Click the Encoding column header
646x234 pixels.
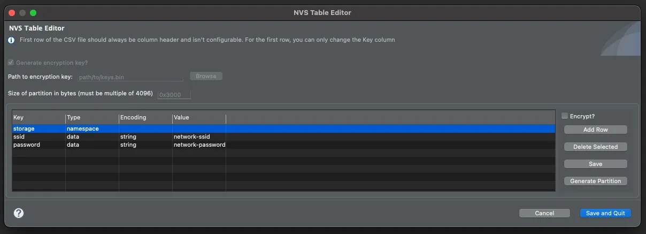click(145, 118)
